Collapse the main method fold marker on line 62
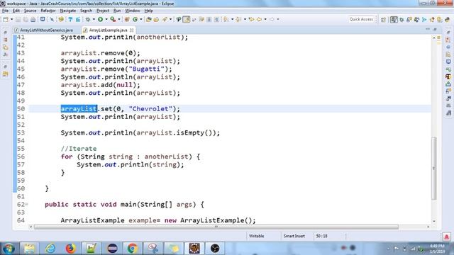Screen dimensions: 454x255 (x=27, y=204)
